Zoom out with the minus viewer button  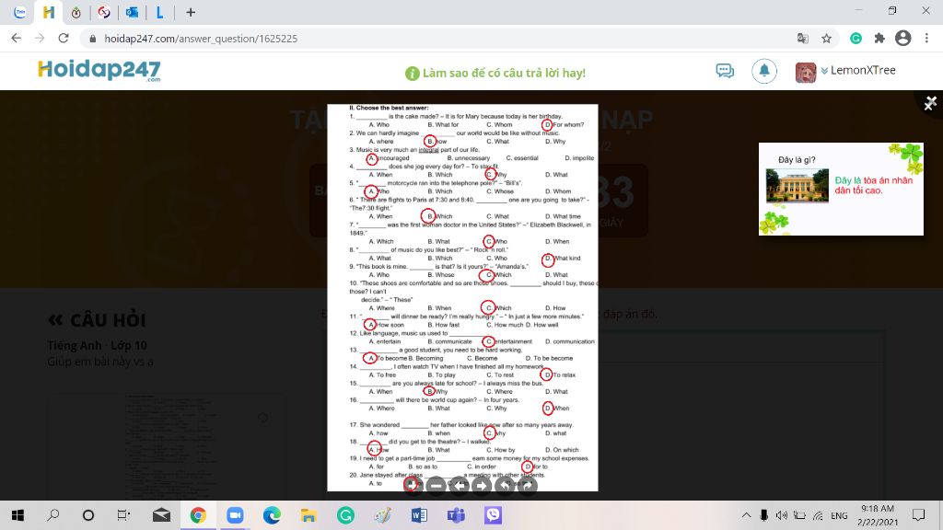point(436,484)
